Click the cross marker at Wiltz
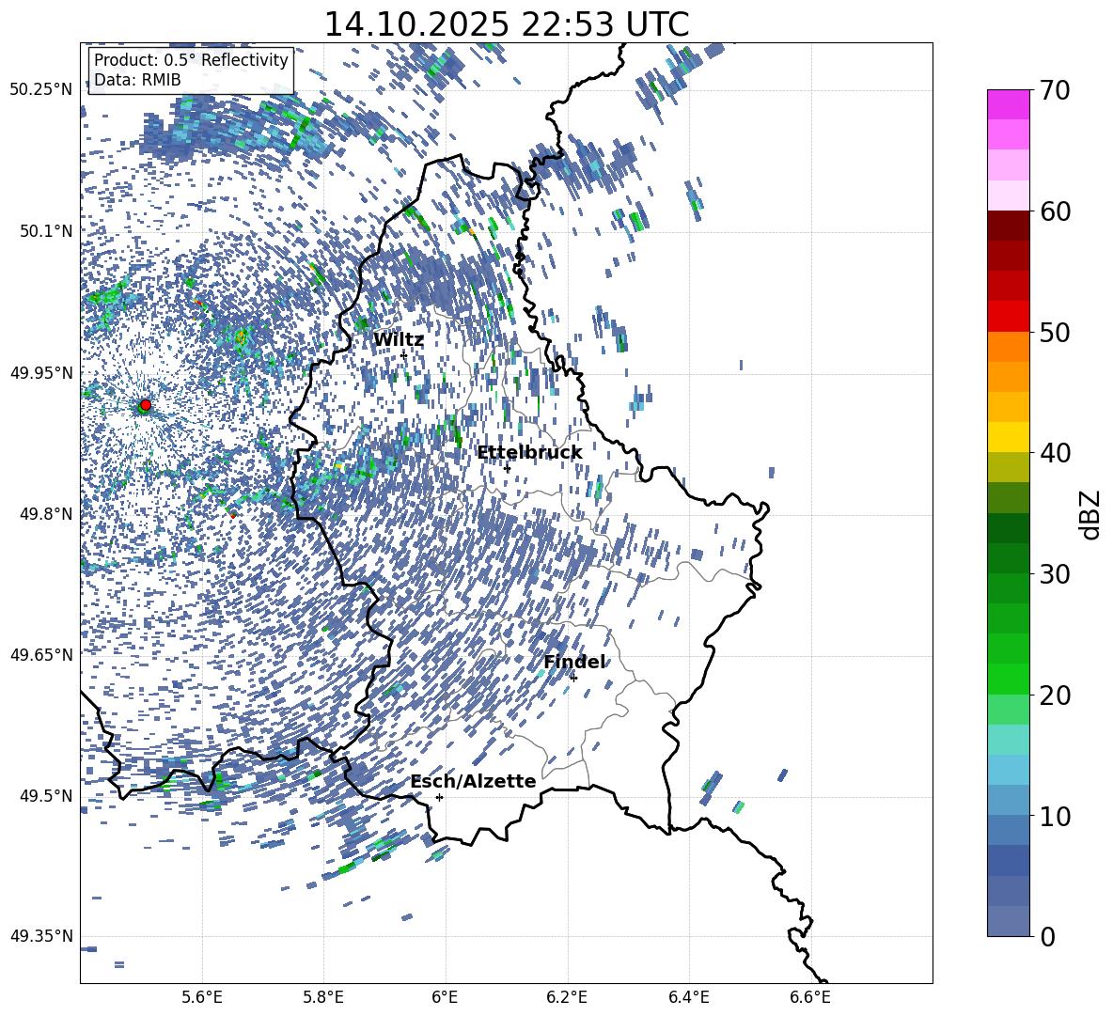Image resolution: width=1113 pixels, height=1016 pixels. coord(404,355)
